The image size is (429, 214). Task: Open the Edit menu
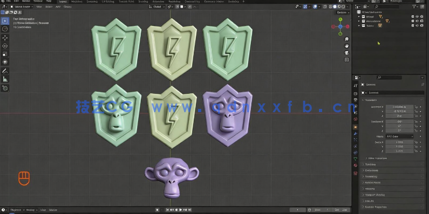[x=16, y=2]
